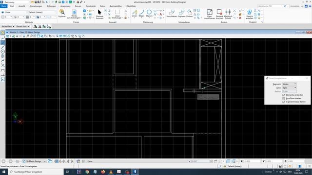312x175 pixels.
Task: Choose the Element brechen tool
Action: click(219, 14)
